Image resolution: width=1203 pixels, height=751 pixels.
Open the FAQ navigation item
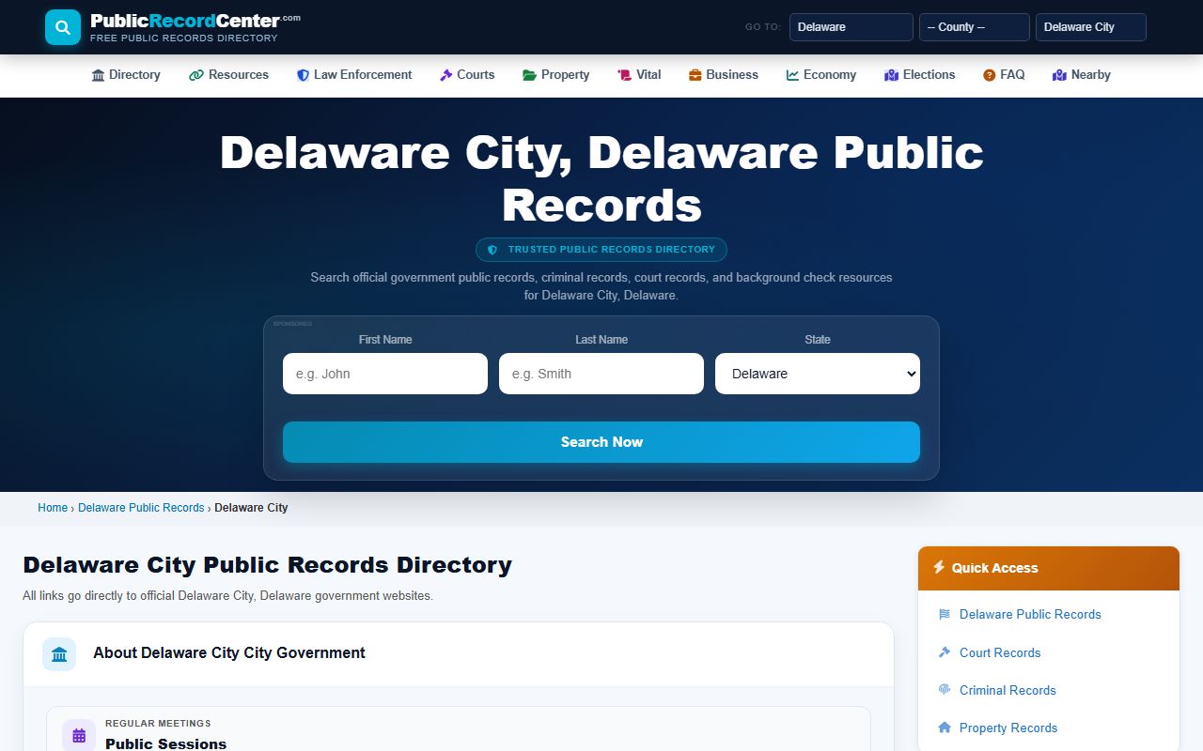coord(1004,75)
